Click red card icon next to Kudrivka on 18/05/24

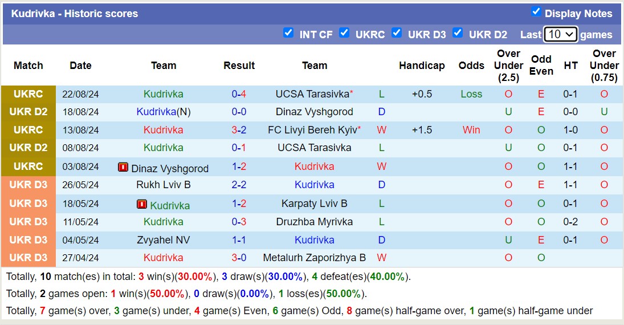coord(142,204)
